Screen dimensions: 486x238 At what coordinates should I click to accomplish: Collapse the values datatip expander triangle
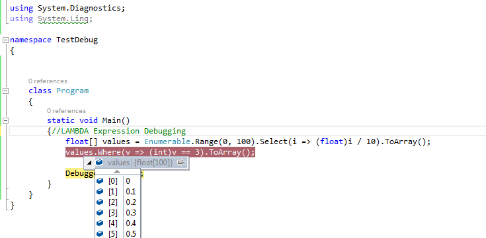coord(89,163)
